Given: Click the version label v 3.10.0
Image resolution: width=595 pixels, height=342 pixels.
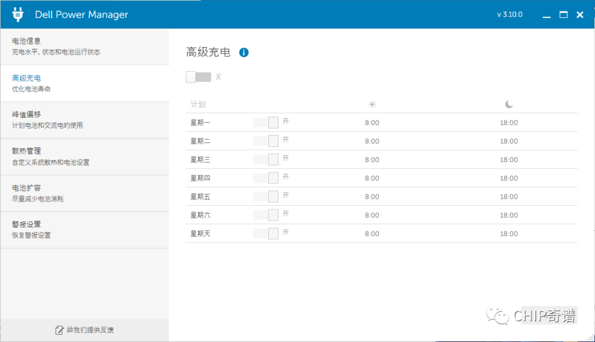Looking at the screenshot, I should (510, 14).
